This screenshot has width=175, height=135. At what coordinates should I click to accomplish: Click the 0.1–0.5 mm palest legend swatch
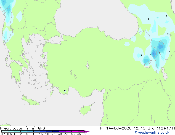click(x=5, y=131)
